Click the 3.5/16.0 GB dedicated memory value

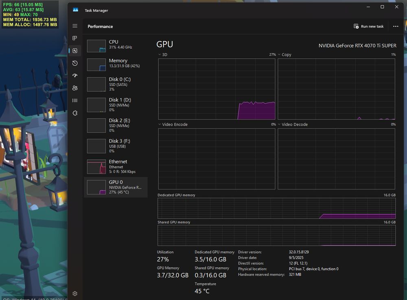[x=210, y=259]
